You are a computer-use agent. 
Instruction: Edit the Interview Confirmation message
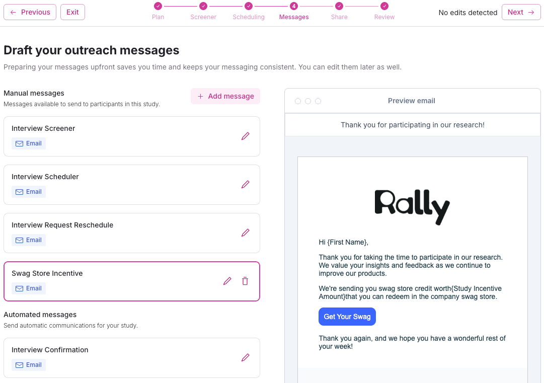tap(246, 357)
